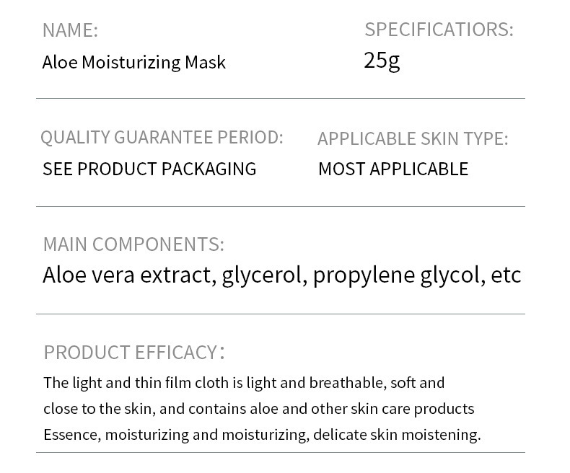Screen dimensions: 570x473
Task: Select the 25g specification value
Action: tap(382, 61)
